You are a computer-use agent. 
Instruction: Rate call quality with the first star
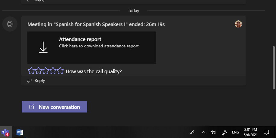point(31,71)
